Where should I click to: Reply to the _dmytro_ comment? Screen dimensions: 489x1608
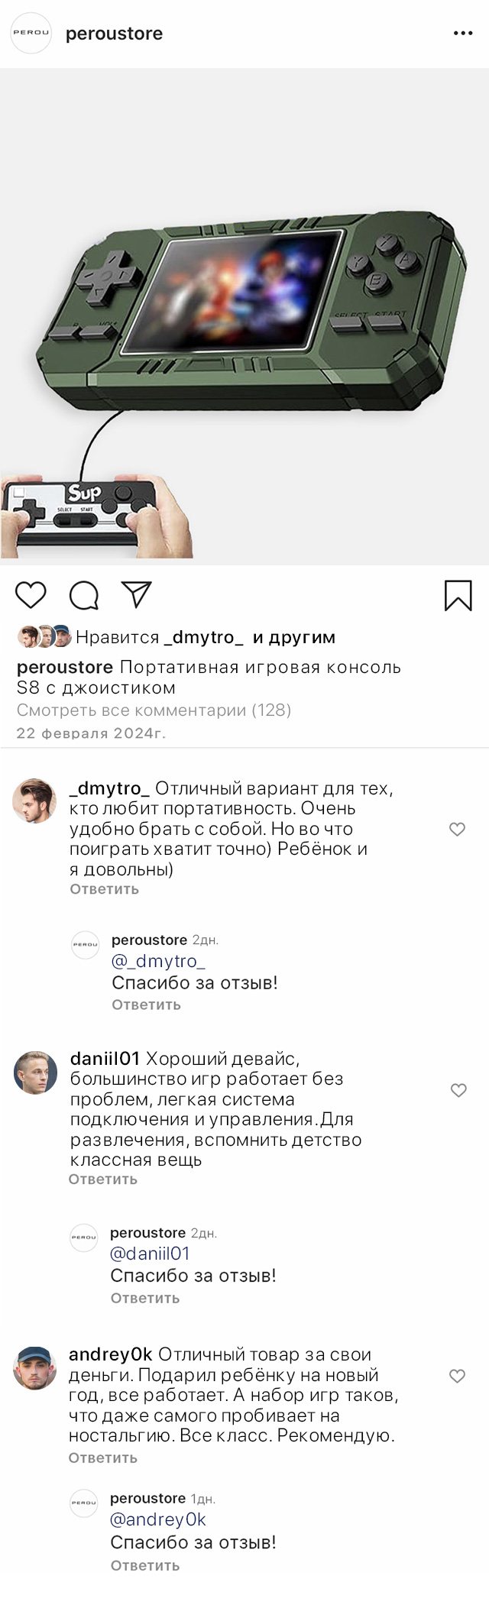pyautogui.click(x=104, y=888)
